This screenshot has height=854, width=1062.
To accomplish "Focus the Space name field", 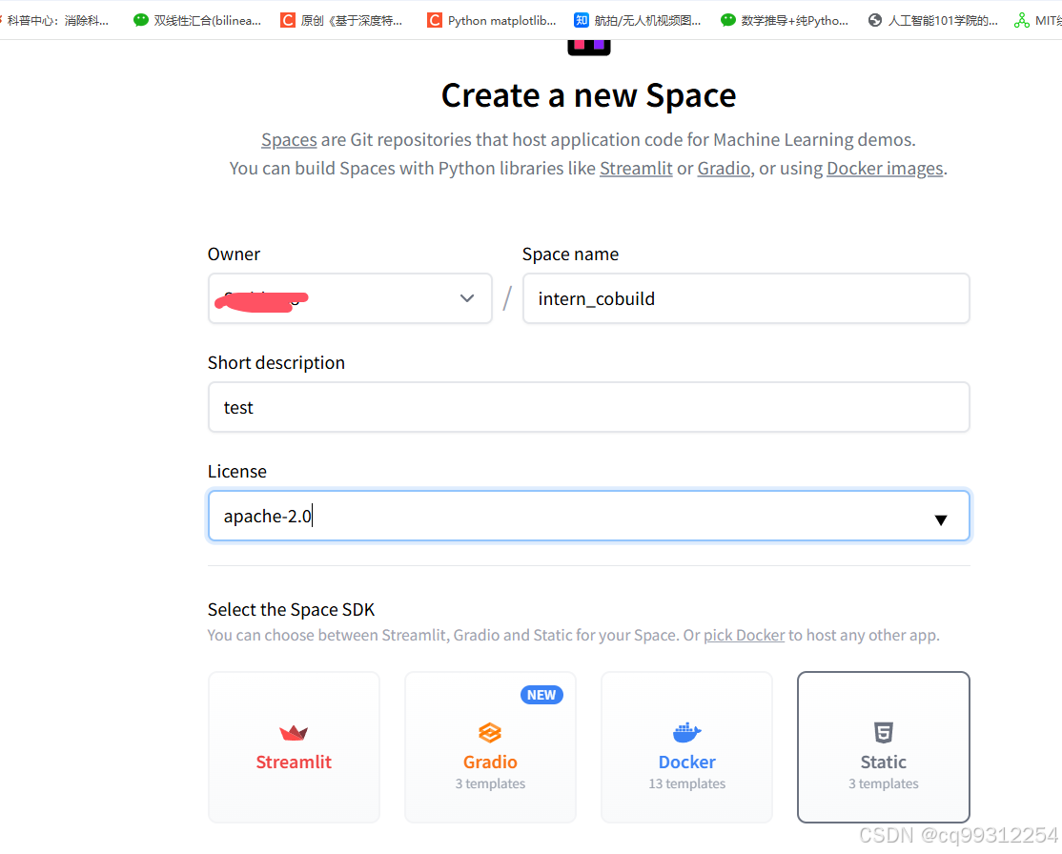I will [x=745, y=298].
